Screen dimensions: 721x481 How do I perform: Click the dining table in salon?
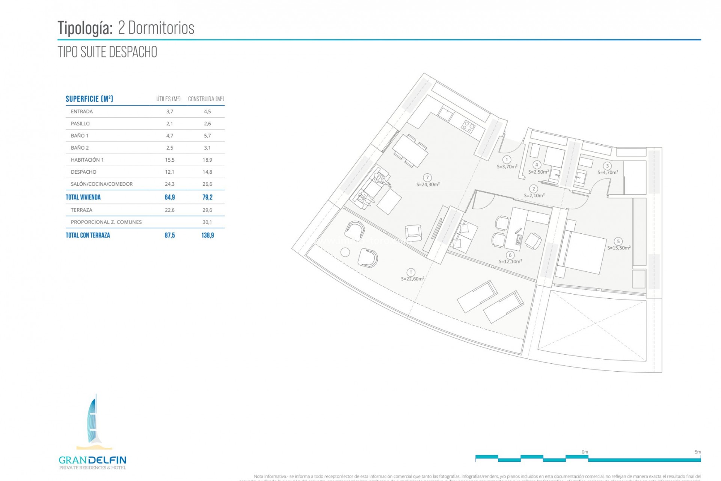(x=411, y=150)
